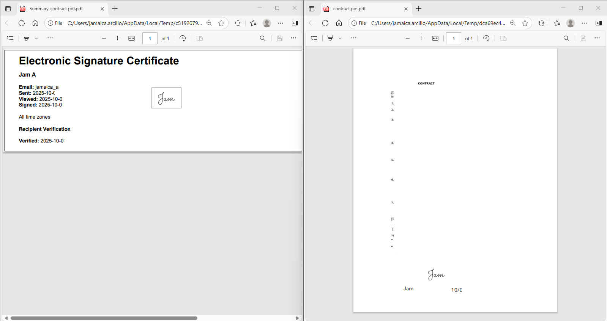Add contract pdf page to favorites
This screenshot has width=607, height=321.
tap(525, 23)
